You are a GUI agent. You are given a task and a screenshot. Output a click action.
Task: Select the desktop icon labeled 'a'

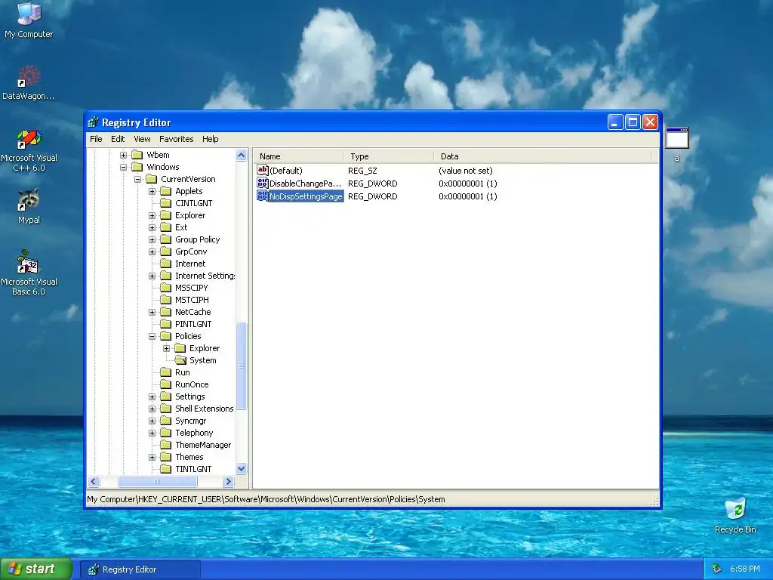(x=677, y=144)
